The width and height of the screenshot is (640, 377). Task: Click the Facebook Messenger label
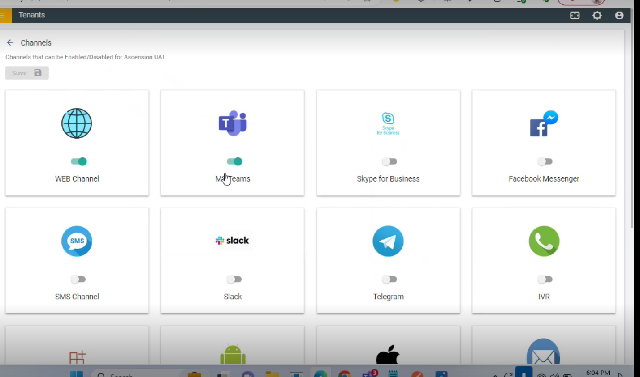click(x=544, y=179)
